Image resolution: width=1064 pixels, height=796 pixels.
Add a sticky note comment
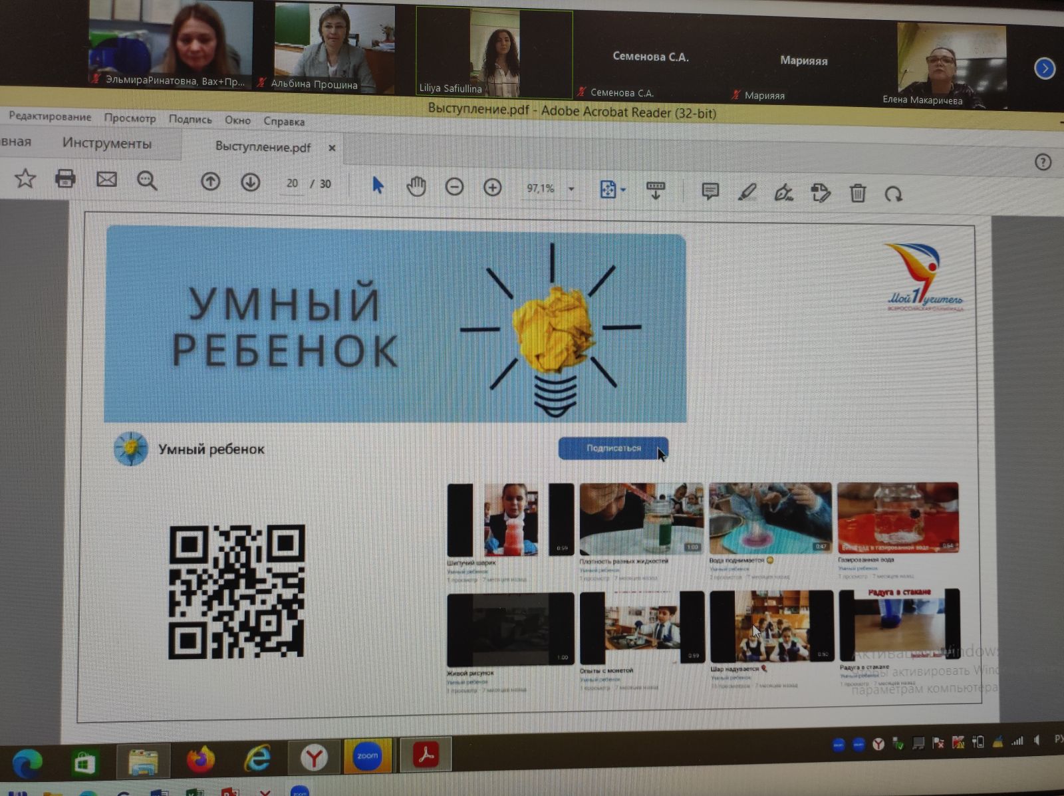pos(710,192)
